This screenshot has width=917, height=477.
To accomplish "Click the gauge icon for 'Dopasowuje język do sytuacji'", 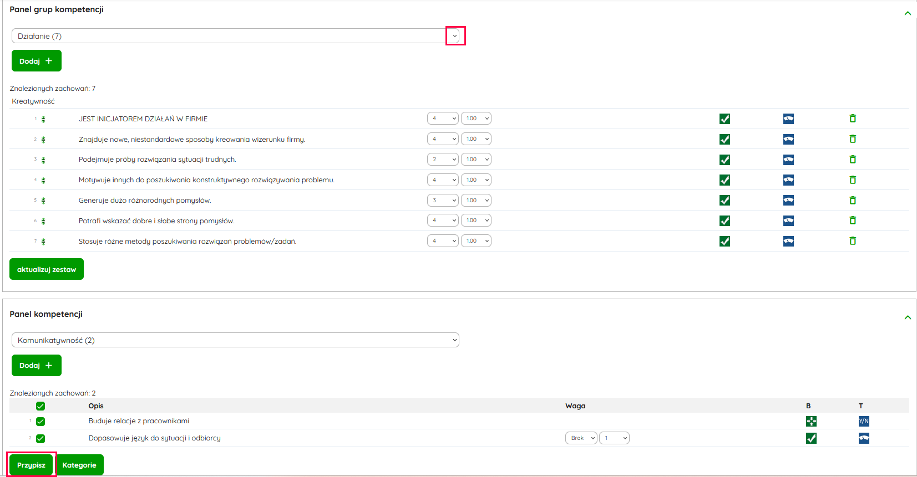I will click(864, 439).
